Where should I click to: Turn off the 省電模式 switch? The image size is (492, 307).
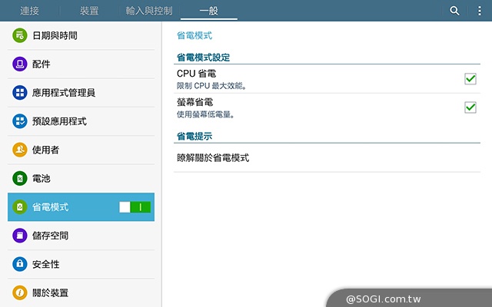135,207
